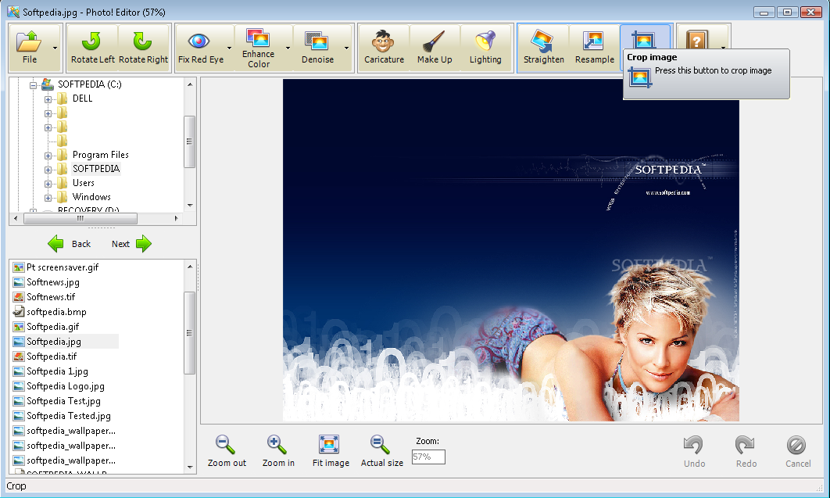Image resolution: width=830 pixels, height=498 pixels.
Task: Open Pt screensaver.gif from file list
Action: 63,267
